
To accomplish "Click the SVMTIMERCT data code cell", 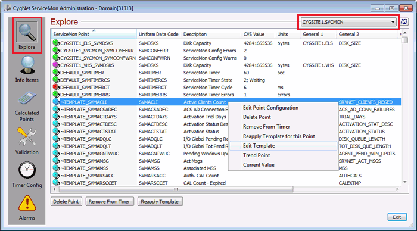I will pyautogui.click(x=153, y=88).
